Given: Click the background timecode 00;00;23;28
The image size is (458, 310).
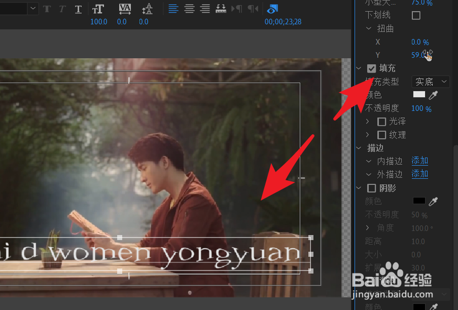Looking at the screenshot, I should coord(283,22).
